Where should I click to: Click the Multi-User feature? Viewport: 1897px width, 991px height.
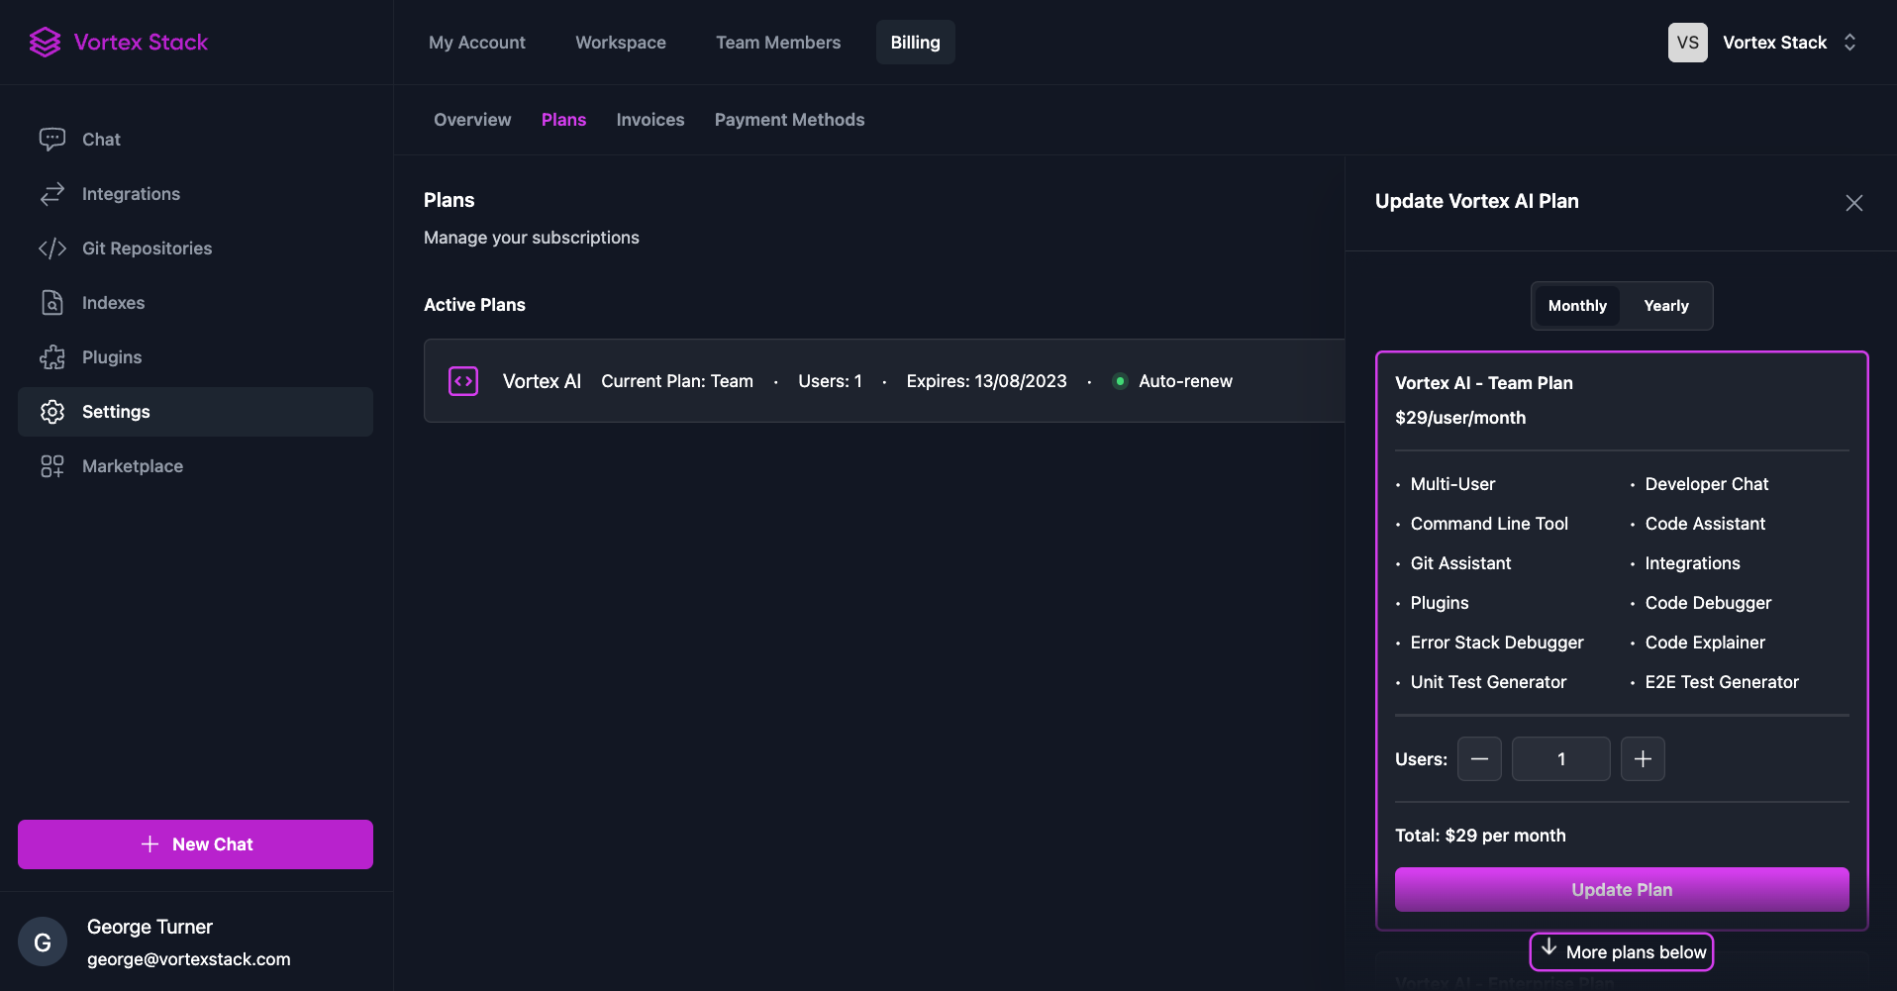[1452, 484]
